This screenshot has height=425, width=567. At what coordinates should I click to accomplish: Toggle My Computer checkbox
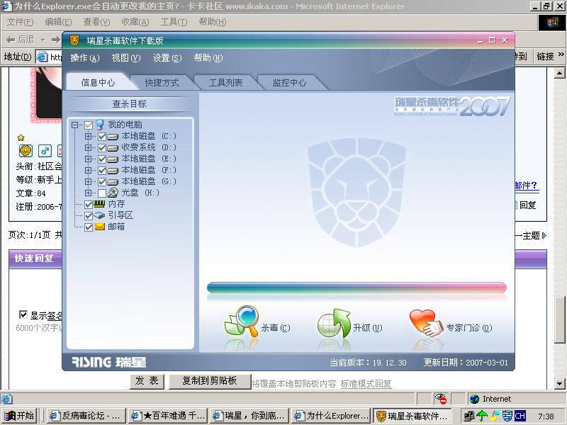pyautogui.click(x=89, y=125)
